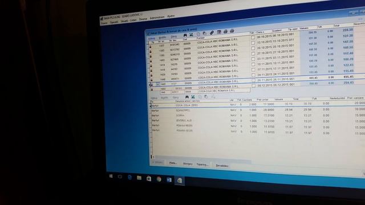Click the Modific button above invoices list

tap(163, 38)
